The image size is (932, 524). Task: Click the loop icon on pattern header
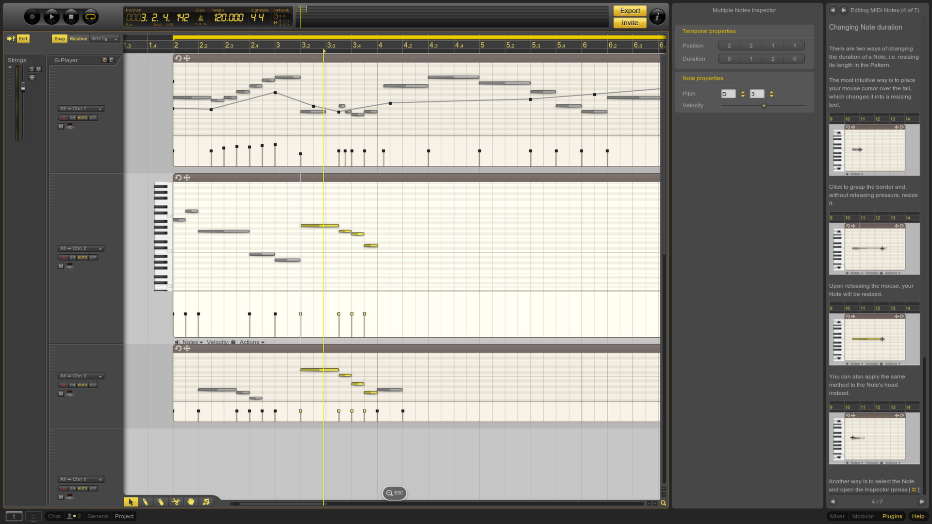(178, 58)
